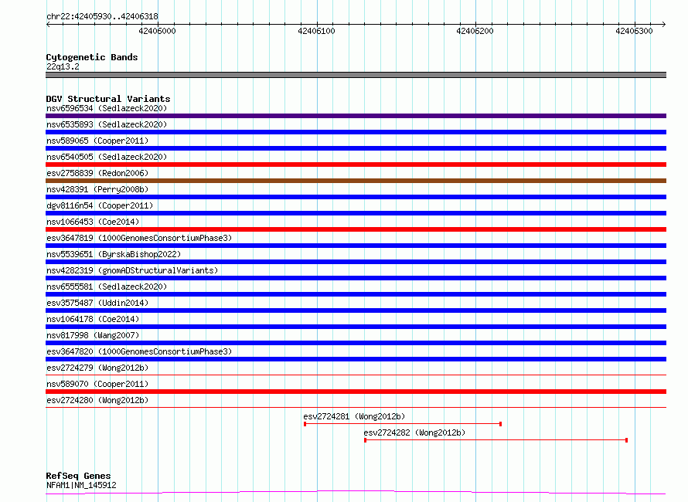
Task: Click the thin red esv2724279 variant line
Action: [x=356, y=375]
